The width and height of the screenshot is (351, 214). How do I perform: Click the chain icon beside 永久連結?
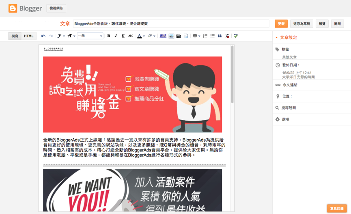pos(278,85)
